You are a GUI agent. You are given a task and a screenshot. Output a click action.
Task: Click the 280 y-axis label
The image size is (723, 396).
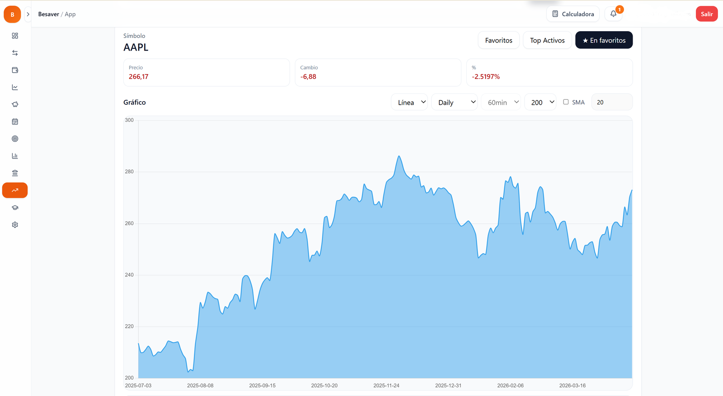pyautogui.click(x=129, y=172)
